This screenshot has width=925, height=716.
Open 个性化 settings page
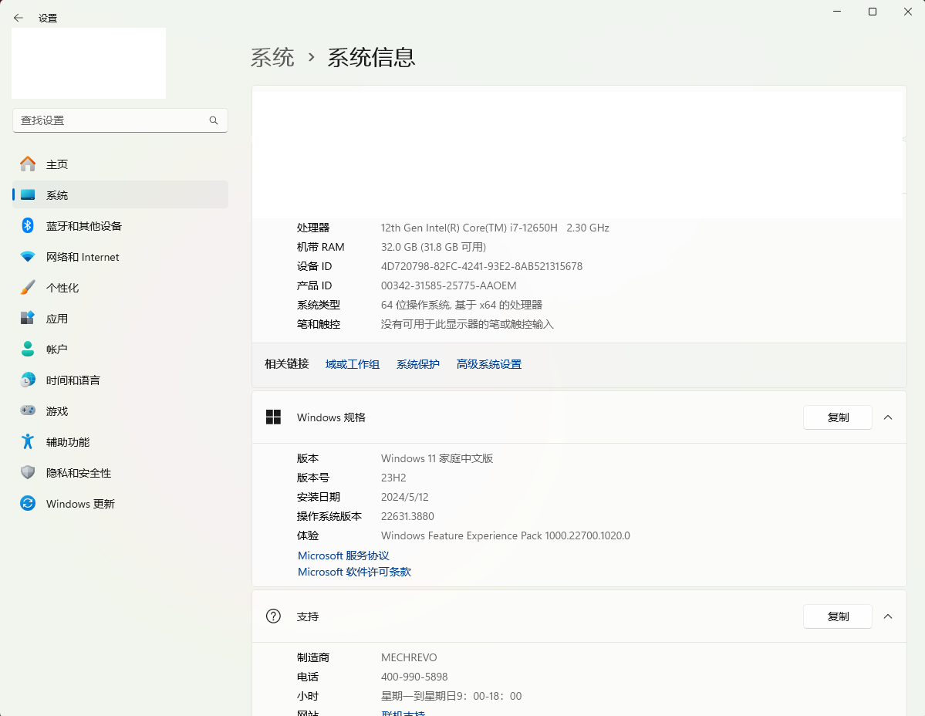120,287
